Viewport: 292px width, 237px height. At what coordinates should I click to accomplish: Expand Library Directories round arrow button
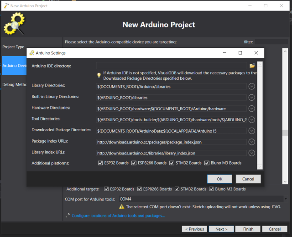251,87
